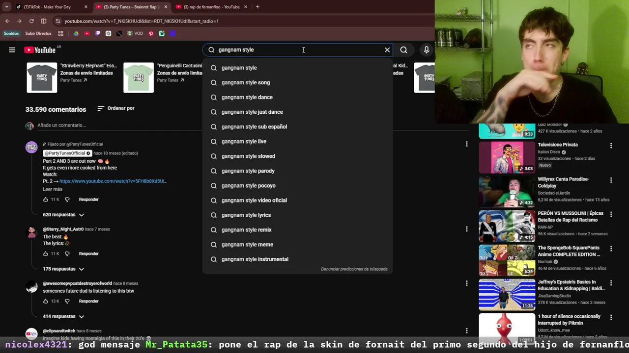Open options menu for Televisione Privata video

(611, 146)
